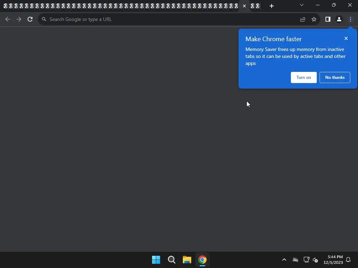Bookmark this tab with the star icon
Viewport: 358px width, 268px height.
314,20
